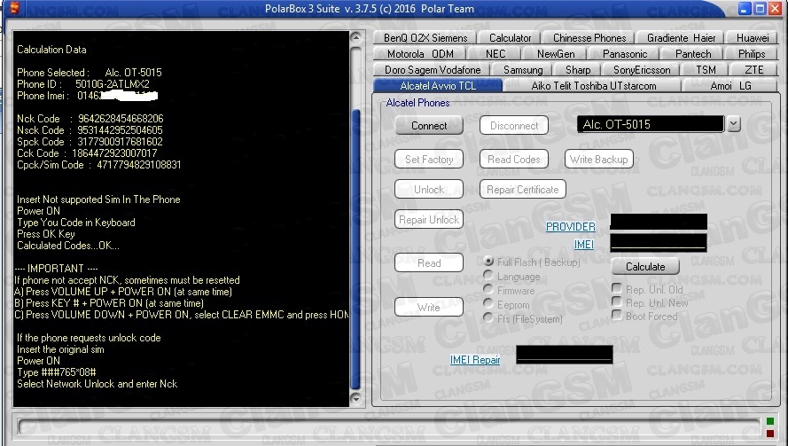Click the Read button

[429, 263]
